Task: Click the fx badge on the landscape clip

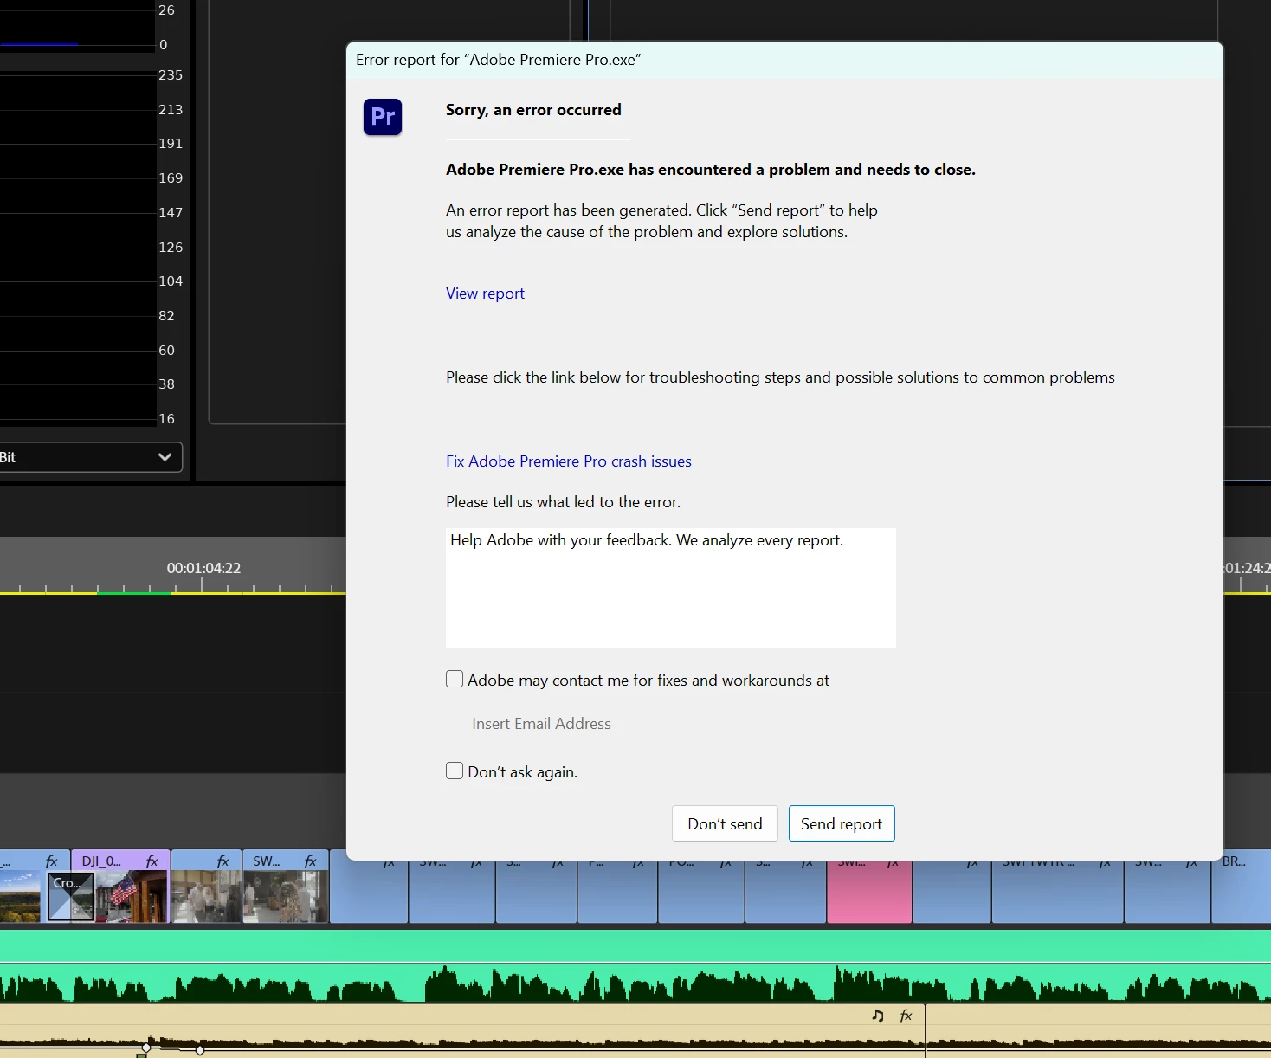Action: click(x=52, y=861)
